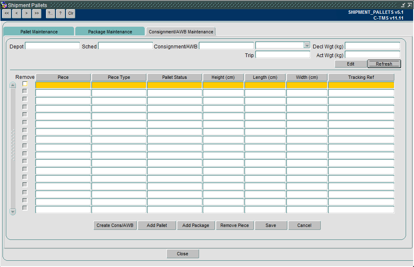Click the ? execute query toolbar button
Viewport: 414px width, 267px height.
pyautogui.click(x=61, y=13)
